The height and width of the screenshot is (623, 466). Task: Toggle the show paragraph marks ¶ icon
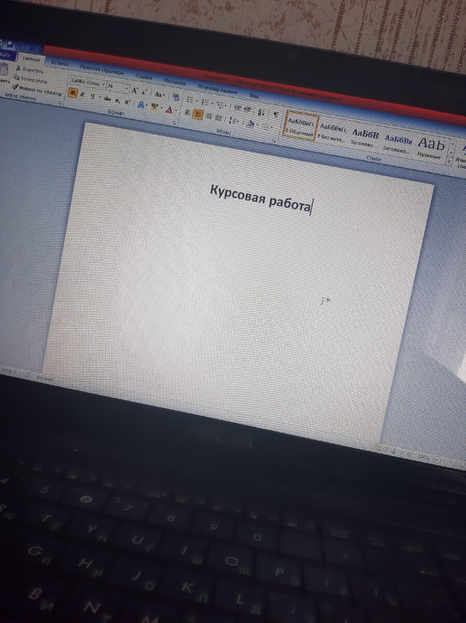point(276,115)
